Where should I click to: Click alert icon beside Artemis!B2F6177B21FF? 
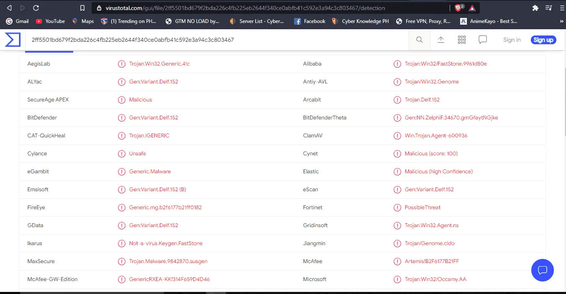coord(397,261)
